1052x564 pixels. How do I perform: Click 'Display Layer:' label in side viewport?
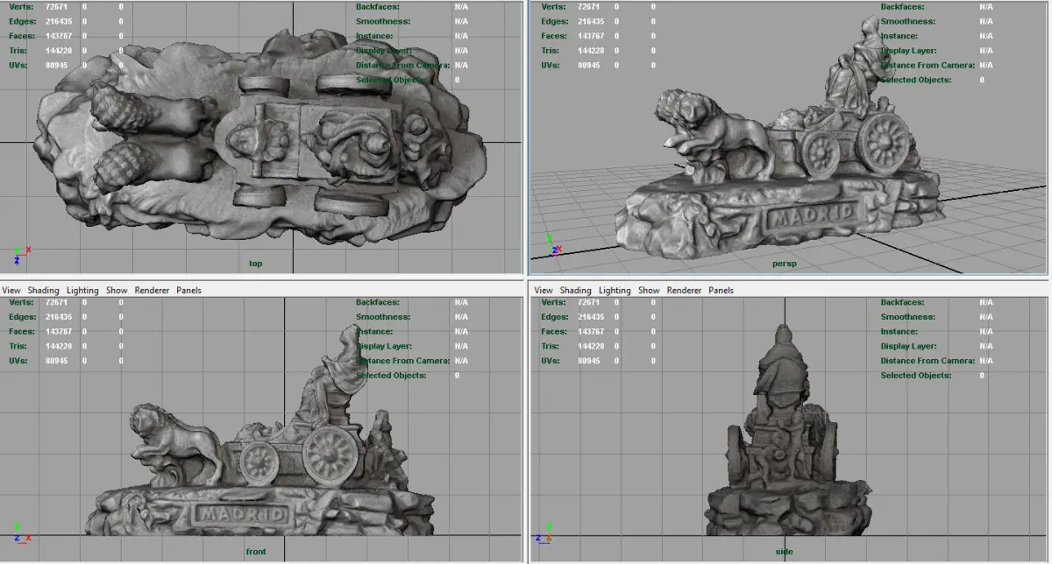[x=909, y=346]
